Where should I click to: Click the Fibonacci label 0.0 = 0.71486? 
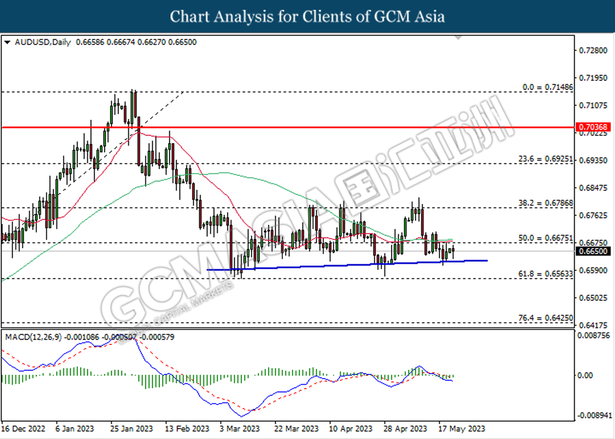[548, 87]
